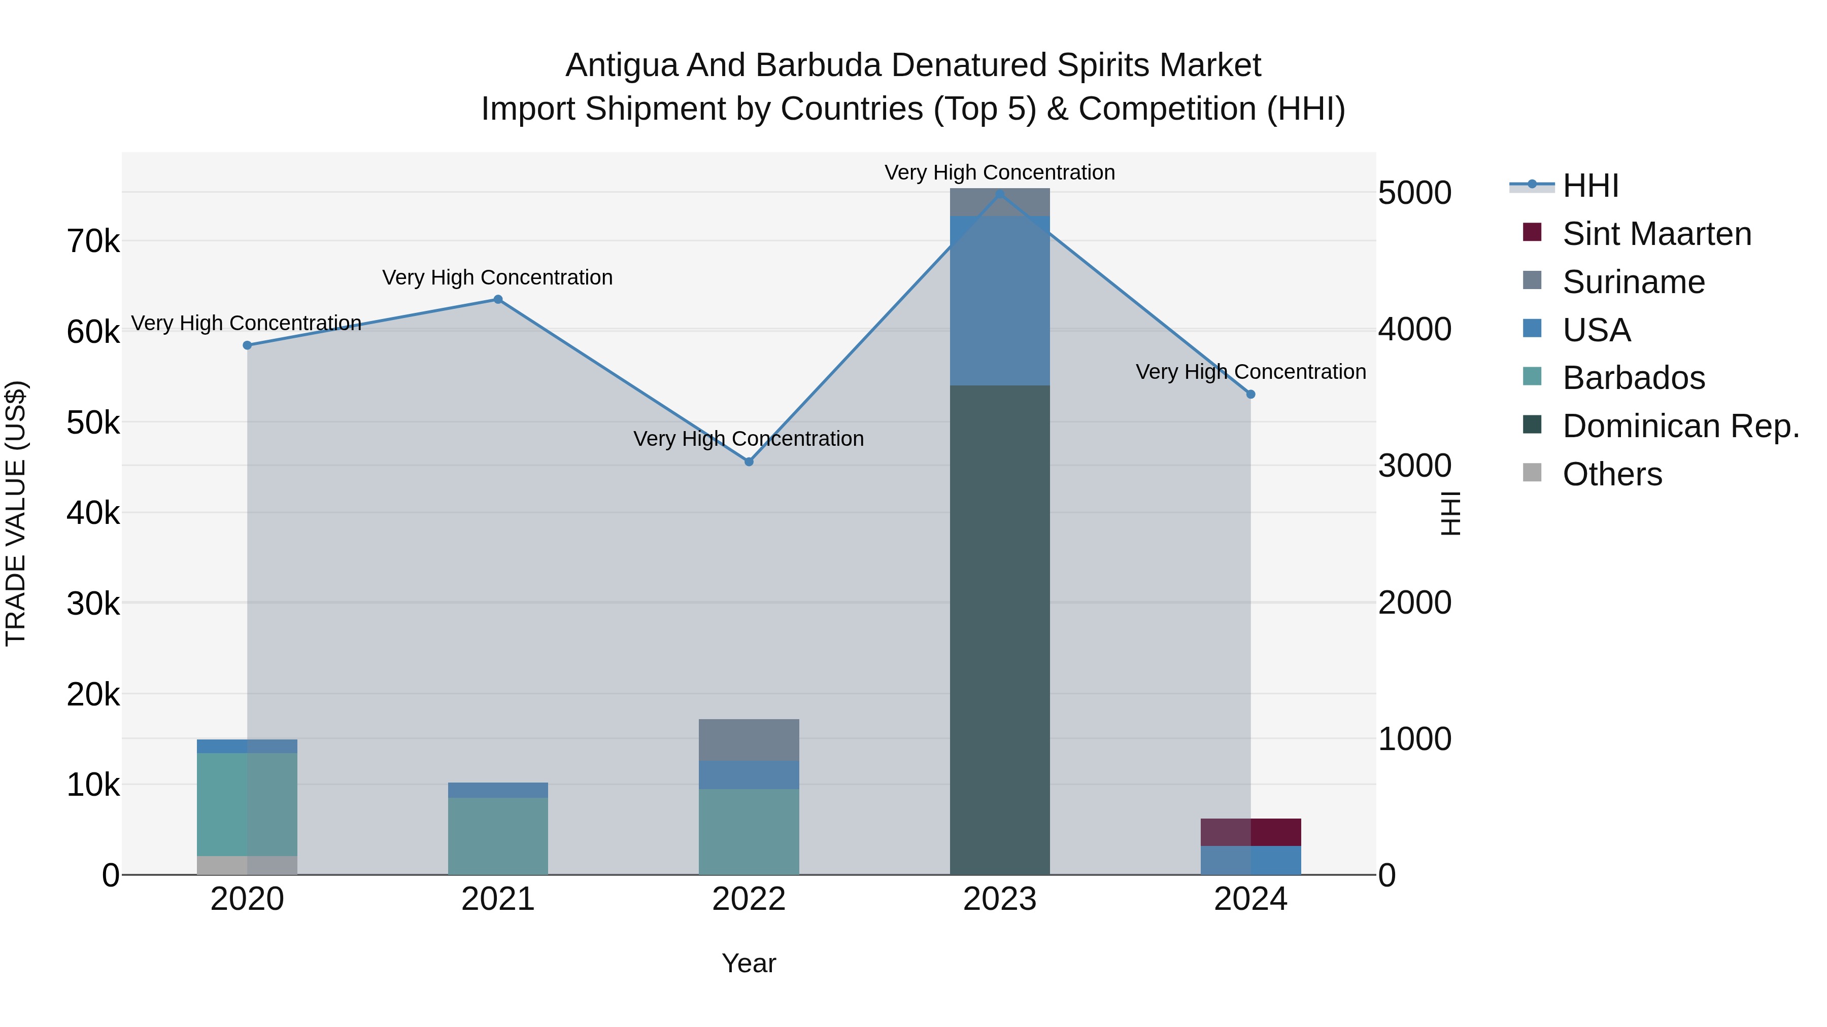This screenshot has width=1827, height=1027.
Task: Select the Dominican Rep. bar segment in 2023
Action: (1000, 630)
